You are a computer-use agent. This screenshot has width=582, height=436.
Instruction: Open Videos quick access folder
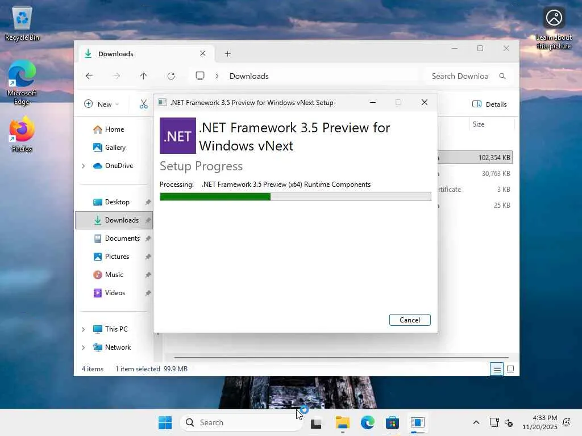114,293
